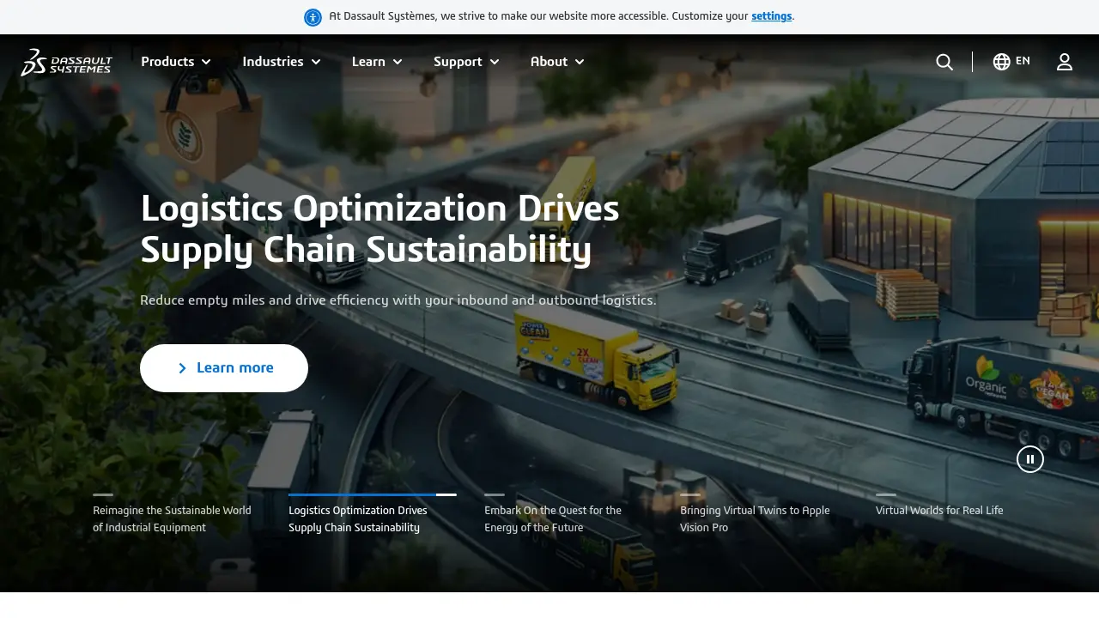1099x618 pixels.
Task: Pause the hero carousel
Action: 1030,459
